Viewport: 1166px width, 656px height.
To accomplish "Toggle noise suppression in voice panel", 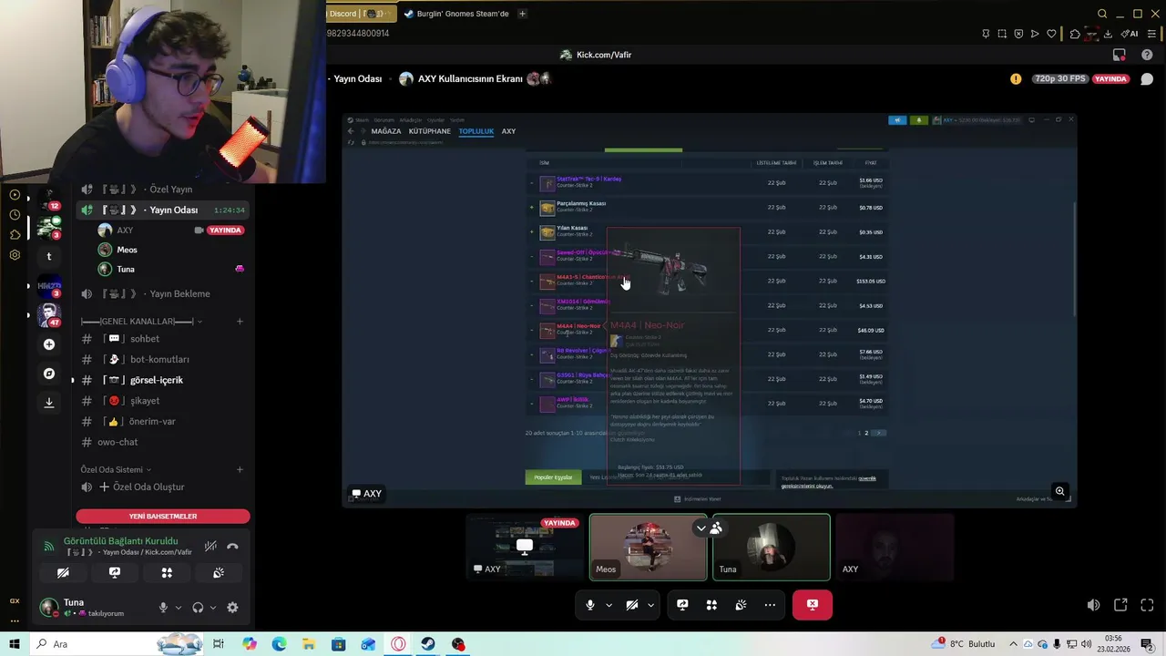I will tap(210, 546).
